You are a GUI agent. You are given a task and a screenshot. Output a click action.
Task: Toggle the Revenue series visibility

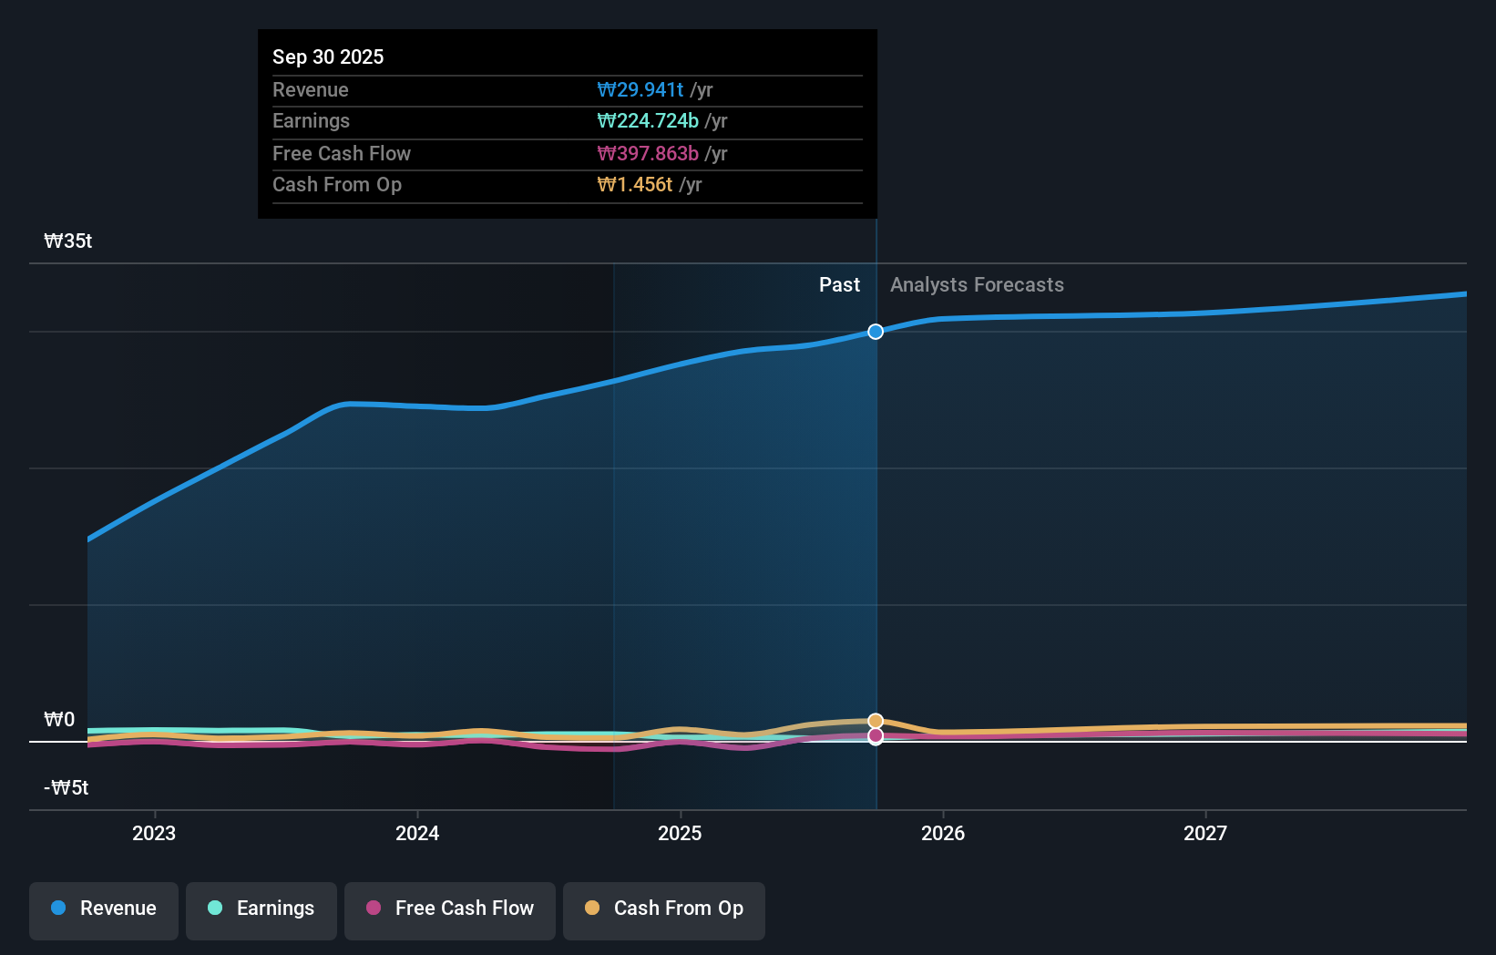[x=103, y=910]
